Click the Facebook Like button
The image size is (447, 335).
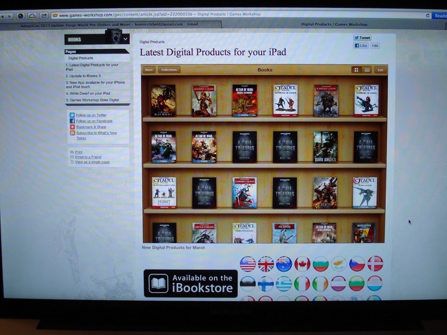[361, 45]
